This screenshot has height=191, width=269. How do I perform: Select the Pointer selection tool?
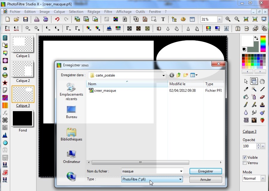point(246,81)
